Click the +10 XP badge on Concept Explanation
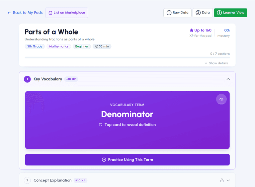Viewport: 255px width, 187px height. coord(80,180)
